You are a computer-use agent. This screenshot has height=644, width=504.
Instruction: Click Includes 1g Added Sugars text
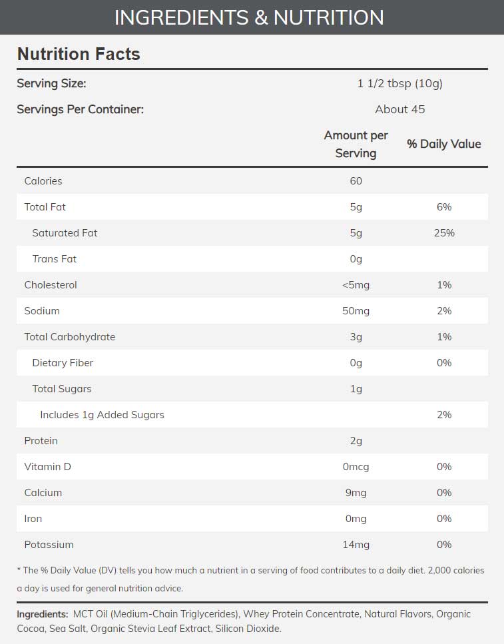(x=102, y=415)
